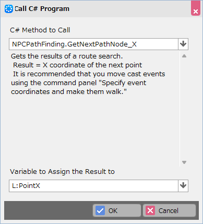
Task: Click the pink X icon on Cancel
Action: [x=150, y=210]
